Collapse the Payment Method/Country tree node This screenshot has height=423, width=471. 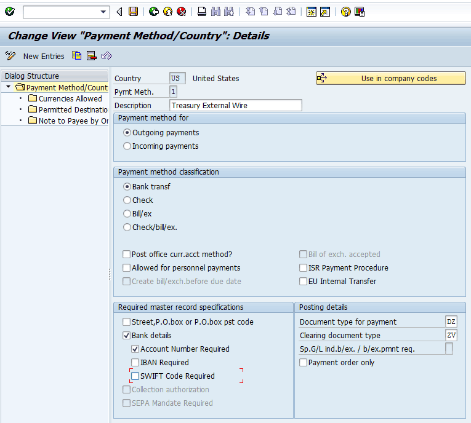pos(9,87)
